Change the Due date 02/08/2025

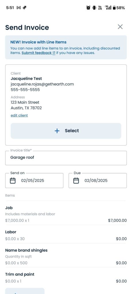coord(96,181)
